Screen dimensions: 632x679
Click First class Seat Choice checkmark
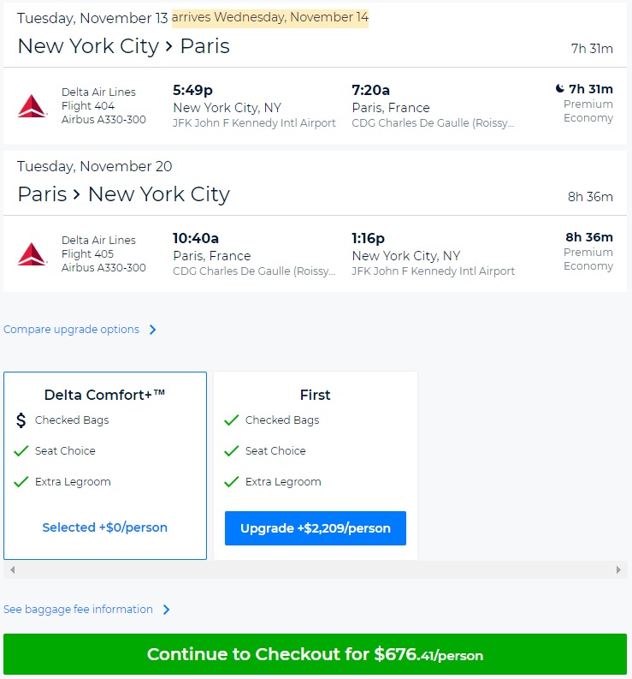click(231, 451)
